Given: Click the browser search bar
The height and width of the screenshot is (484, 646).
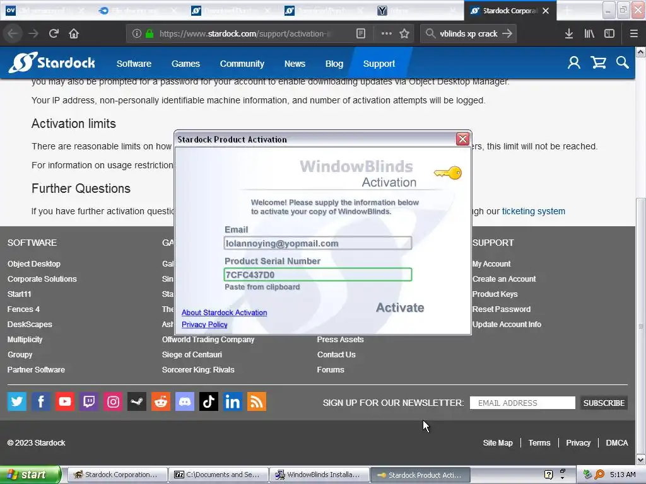Looking at the screenshot, I should pyautogui.click(x=468, y=33).
